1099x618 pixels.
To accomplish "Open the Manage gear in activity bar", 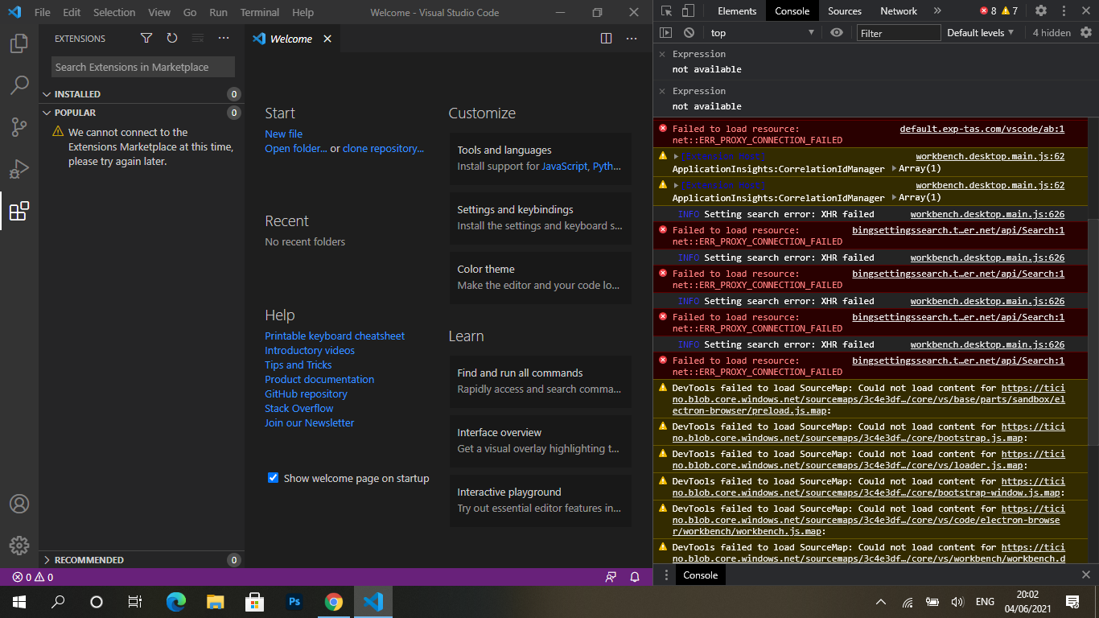I will 19,546.
